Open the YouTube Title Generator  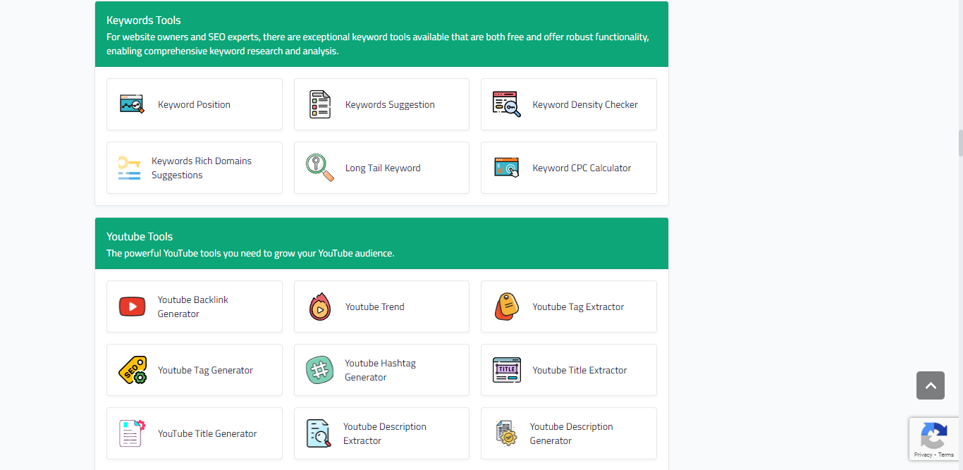pos(195,433)
